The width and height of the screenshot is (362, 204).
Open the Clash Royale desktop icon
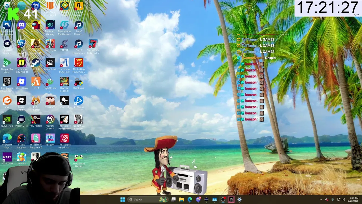50,46
